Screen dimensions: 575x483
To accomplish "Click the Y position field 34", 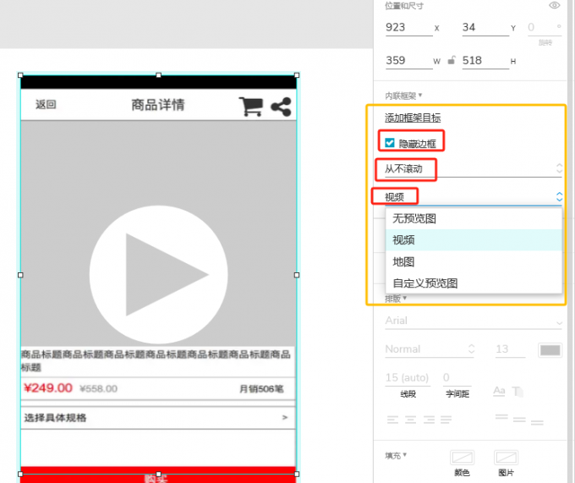I will [485, 28].
